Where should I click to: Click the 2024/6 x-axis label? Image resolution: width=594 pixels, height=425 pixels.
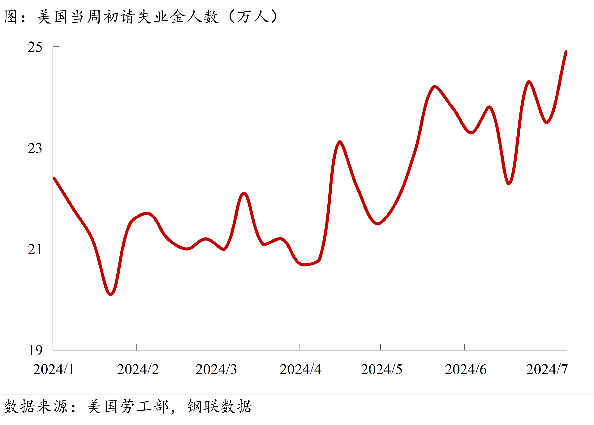coord(466,369)
